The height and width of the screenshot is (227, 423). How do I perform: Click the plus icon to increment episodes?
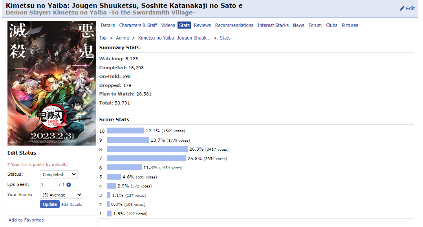point(69,185)
